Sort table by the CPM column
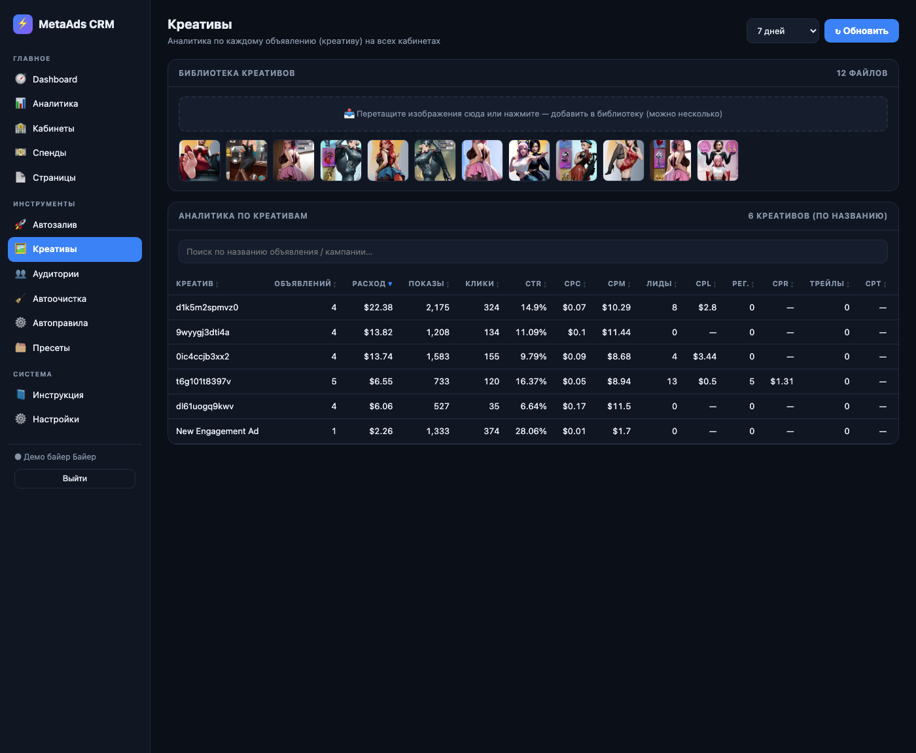This screenshot has width=916, height=753. coord(619,284)
